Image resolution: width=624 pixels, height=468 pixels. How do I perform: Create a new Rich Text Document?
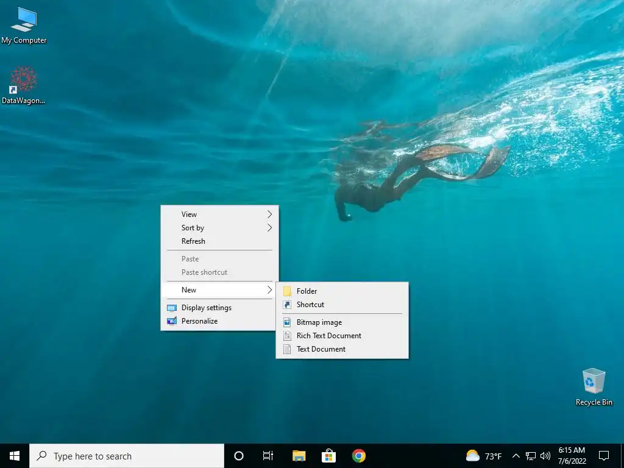tap(342, 336)
